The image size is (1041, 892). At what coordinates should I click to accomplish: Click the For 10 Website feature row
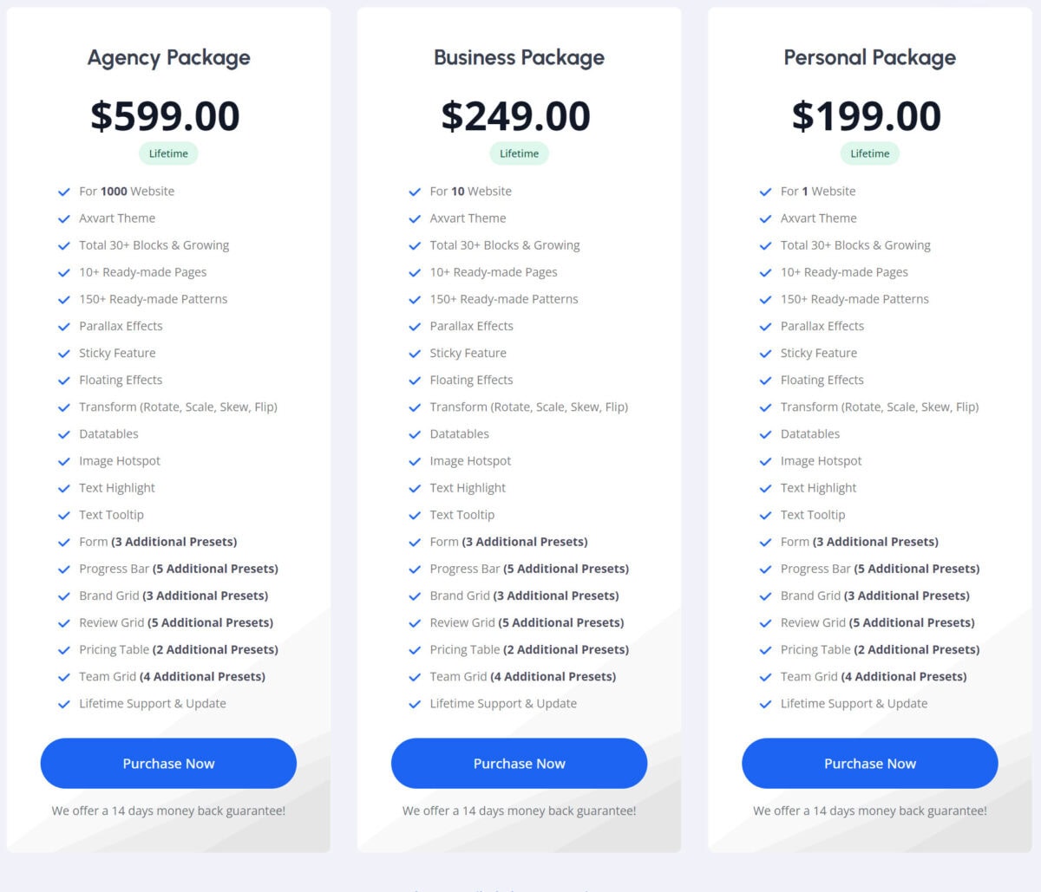tap(469, 191)
